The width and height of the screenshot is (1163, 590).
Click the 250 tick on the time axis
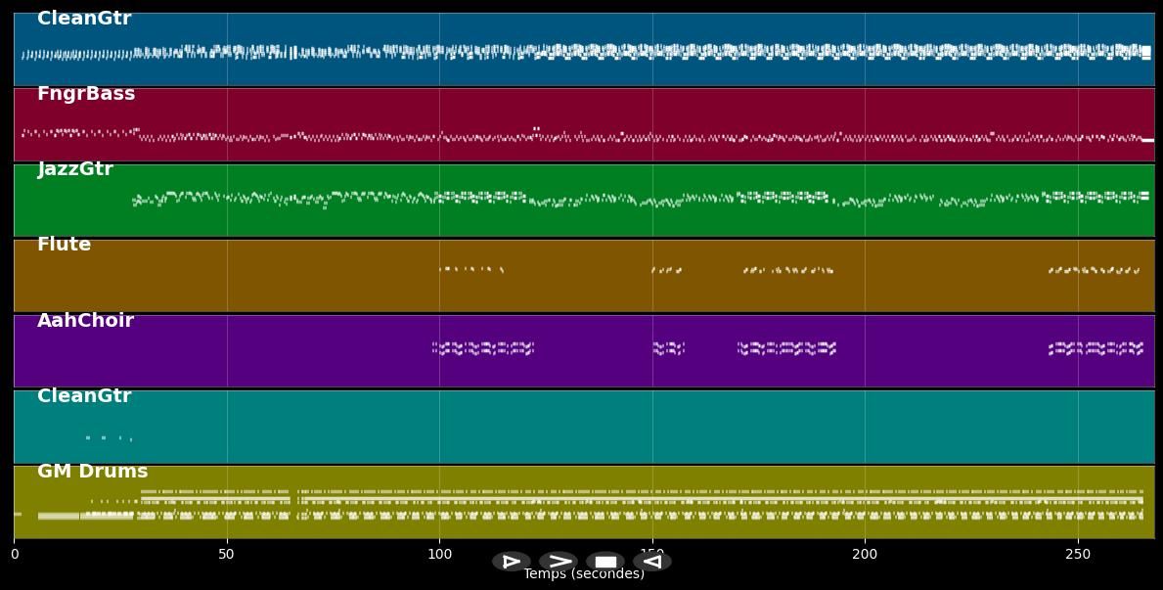[1077, 554]
